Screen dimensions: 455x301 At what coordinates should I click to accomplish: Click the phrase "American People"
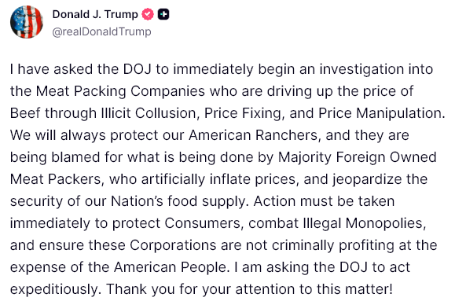click(170, 267)
